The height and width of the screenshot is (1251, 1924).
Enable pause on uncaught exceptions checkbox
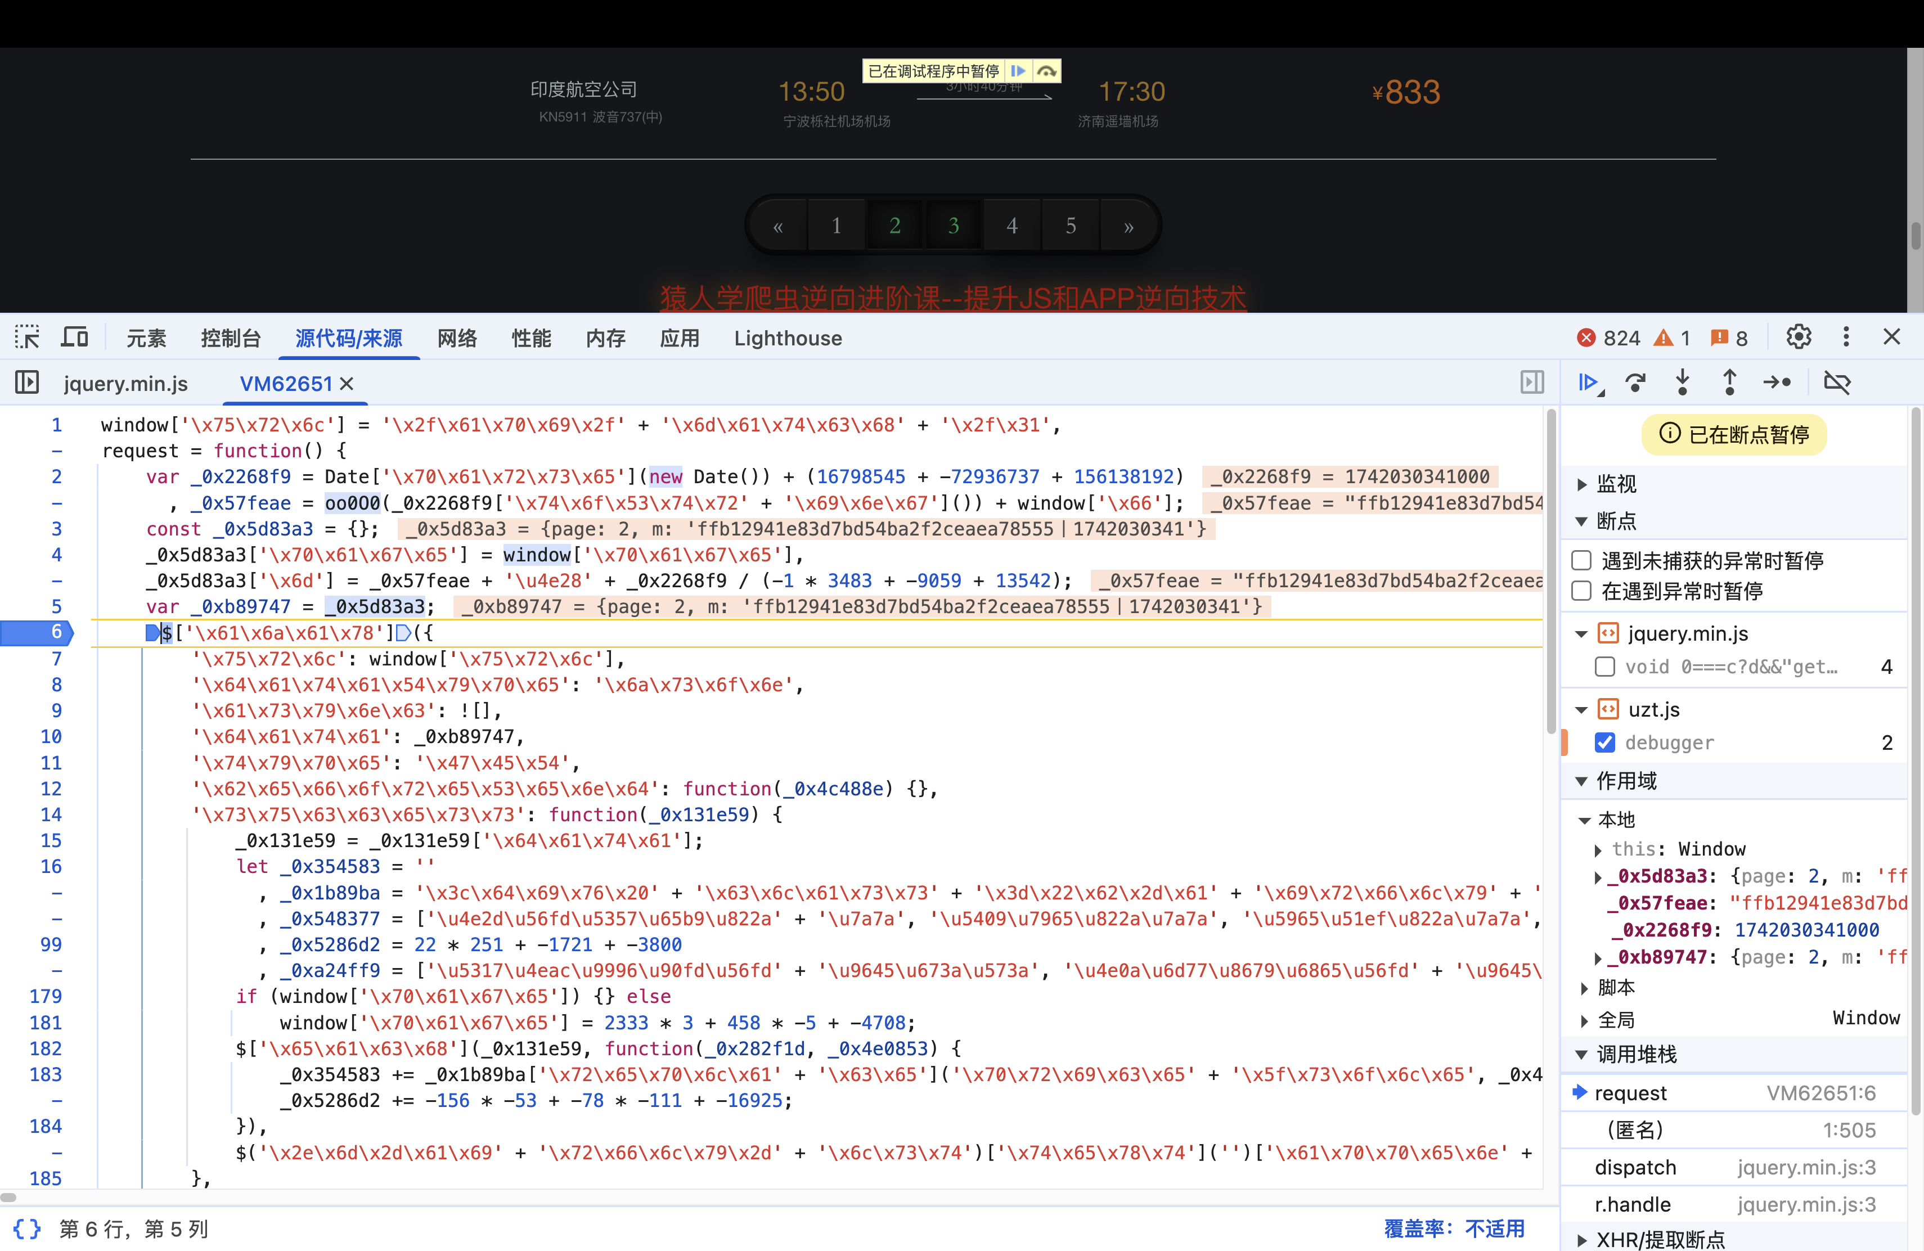[1581, 560]
